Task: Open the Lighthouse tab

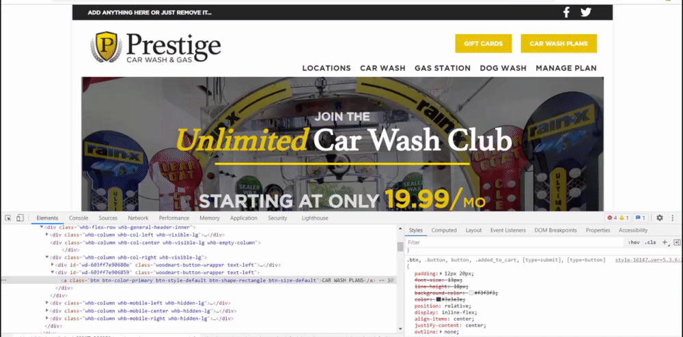Action: point(315,218)
